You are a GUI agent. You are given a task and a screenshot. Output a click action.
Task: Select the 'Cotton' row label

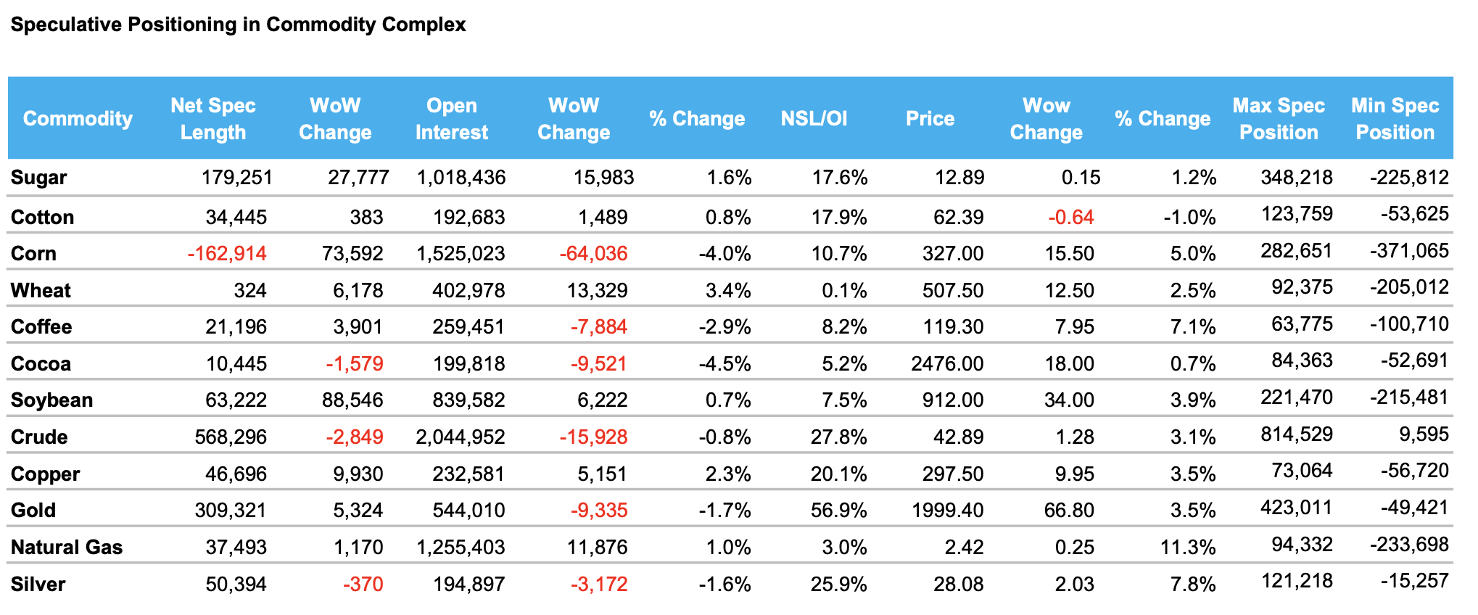tap(43, 218)
